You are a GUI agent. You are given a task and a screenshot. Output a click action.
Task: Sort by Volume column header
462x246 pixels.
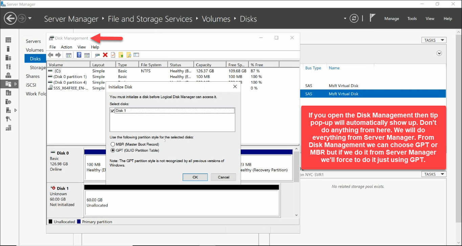click(69, 65)
